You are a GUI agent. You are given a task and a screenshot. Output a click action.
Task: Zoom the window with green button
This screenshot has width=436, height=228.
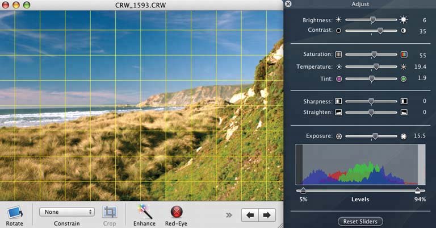27,5
